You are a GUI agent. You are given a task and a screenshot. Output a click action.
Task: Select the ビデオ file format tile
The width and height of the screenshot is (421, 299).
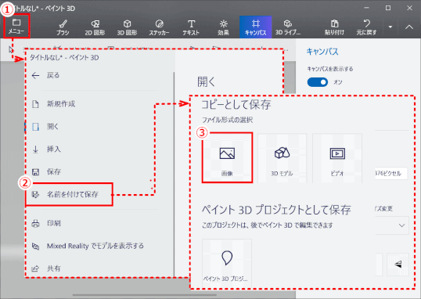pos(337,158)
